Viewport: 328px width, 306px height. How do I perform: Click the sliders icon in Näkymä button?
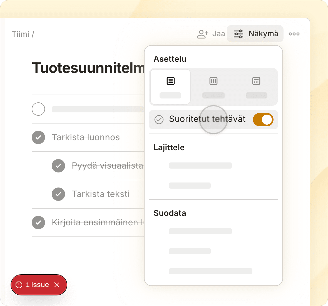click(238, 34)
